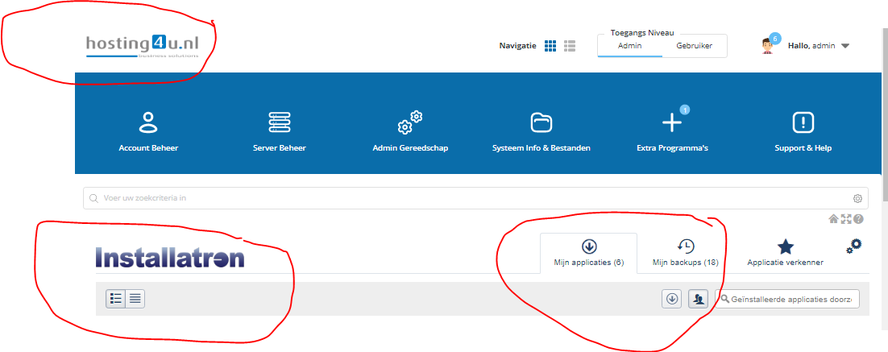Select the Gebruiker access level tab
The width and height of the screenshot is (888, 352).
(x=695, y=46)
